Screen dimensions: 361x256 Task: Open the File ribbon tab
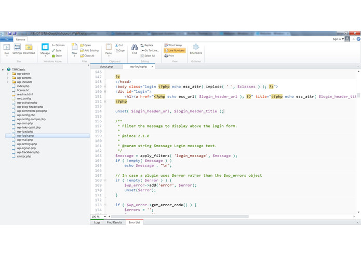(x=6, y=39)
